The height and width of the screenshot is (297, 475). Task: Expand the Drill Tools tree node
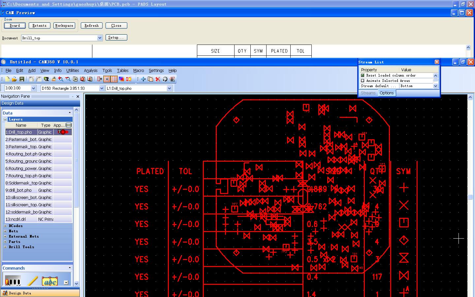tap(5, 247)
